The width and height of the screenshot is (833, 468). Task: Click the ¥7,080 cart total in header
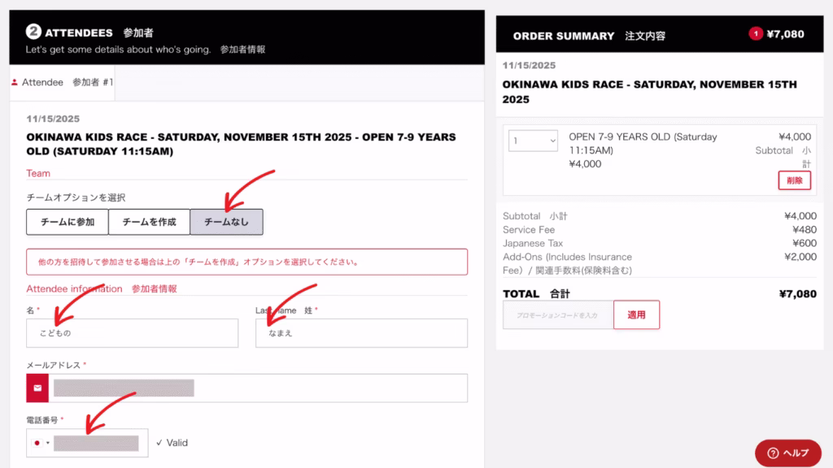(x=785, y=34)
